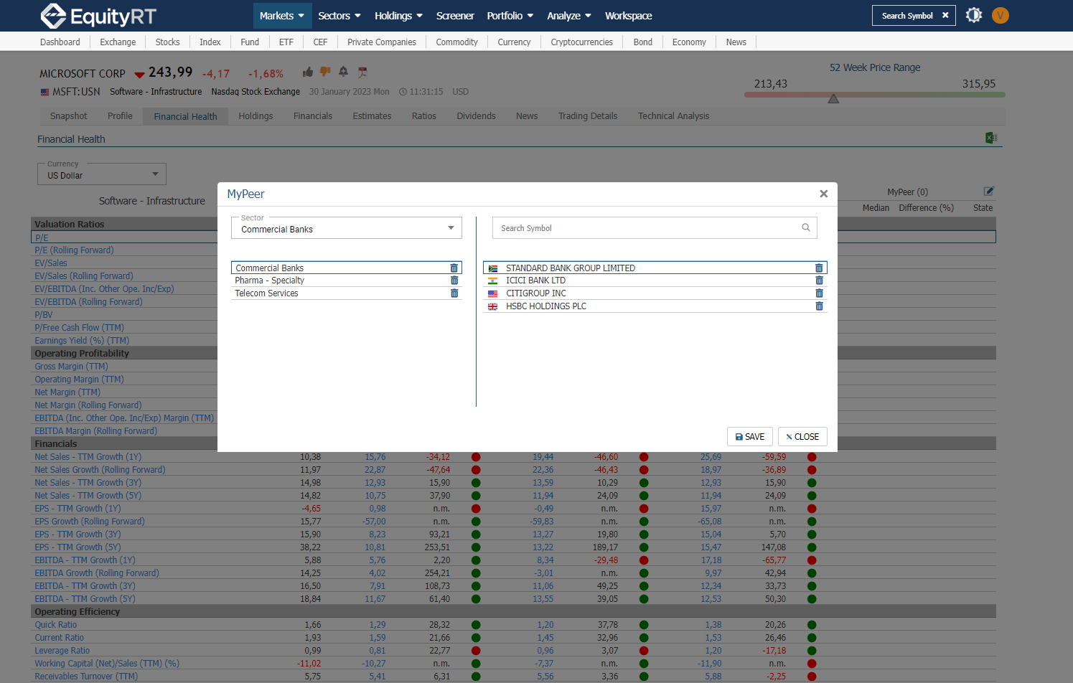Switch to the Ratios tab
Screen dimensions: 1073x683
tap(423, 116)
